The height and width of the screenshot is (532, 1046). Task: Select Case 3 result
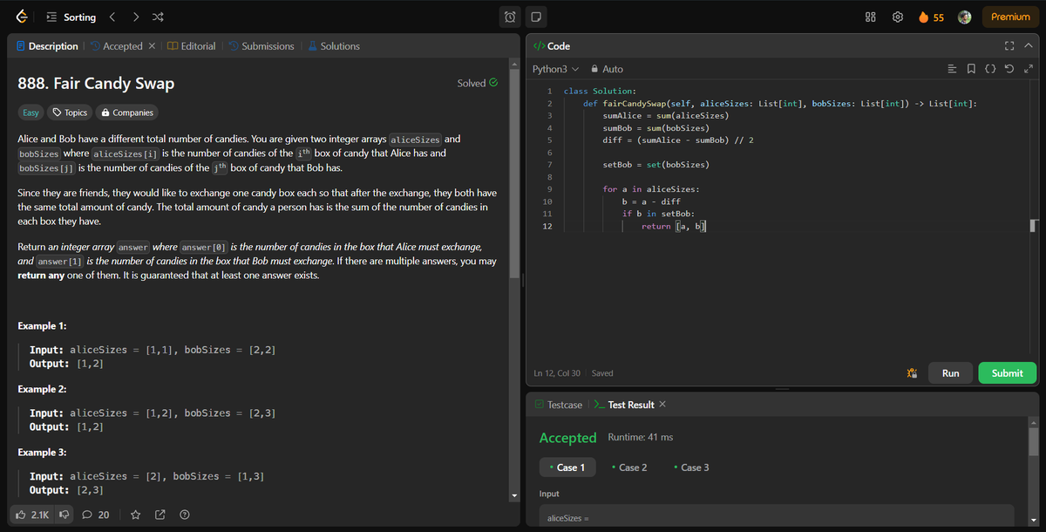coord(692,467)
